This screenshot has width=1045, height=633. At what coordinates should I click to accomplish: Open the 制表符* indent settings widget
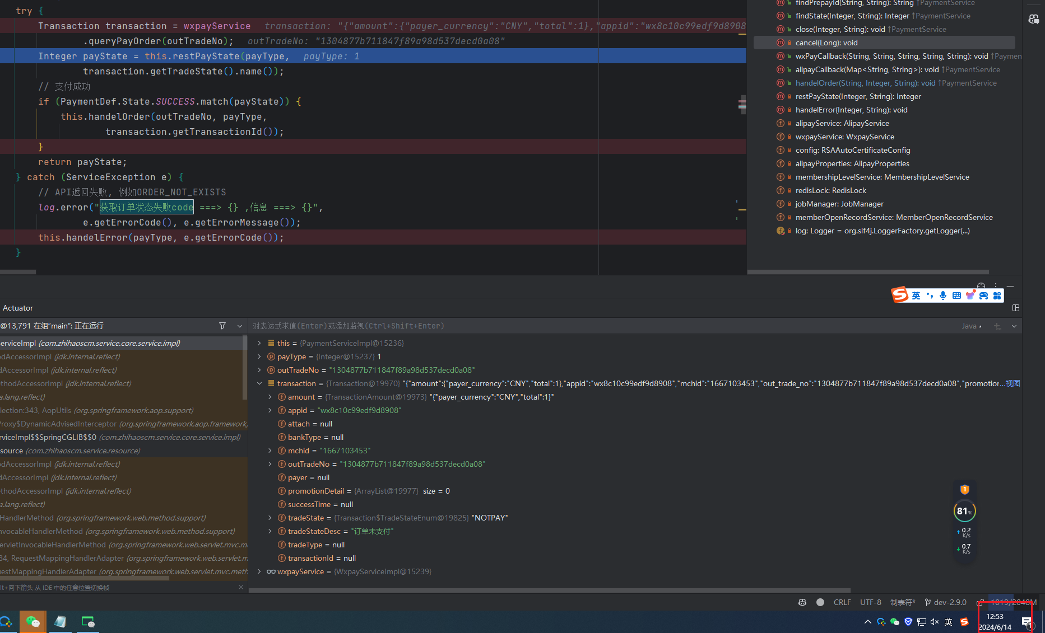(x=903, y=602)
